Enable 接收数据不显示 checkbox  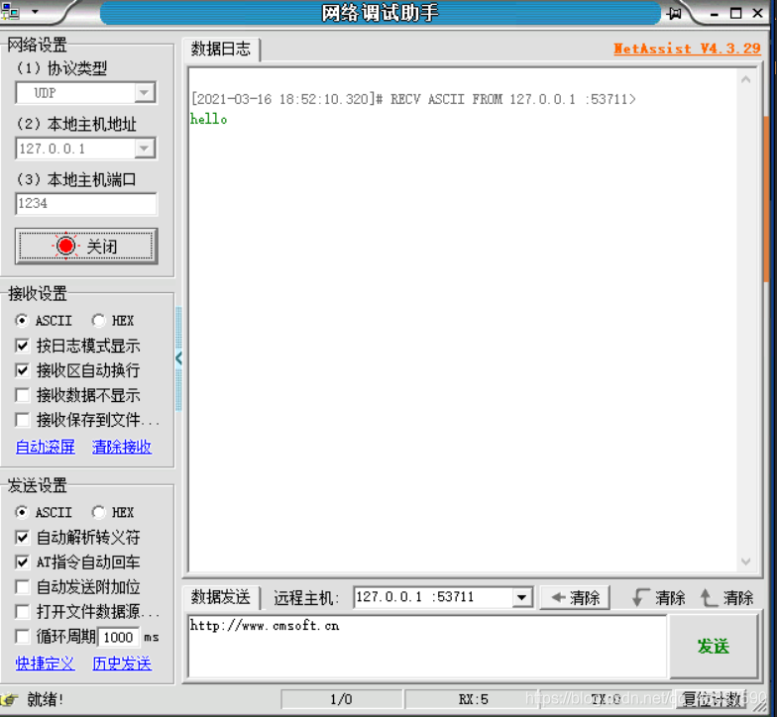tap(22, 395)
